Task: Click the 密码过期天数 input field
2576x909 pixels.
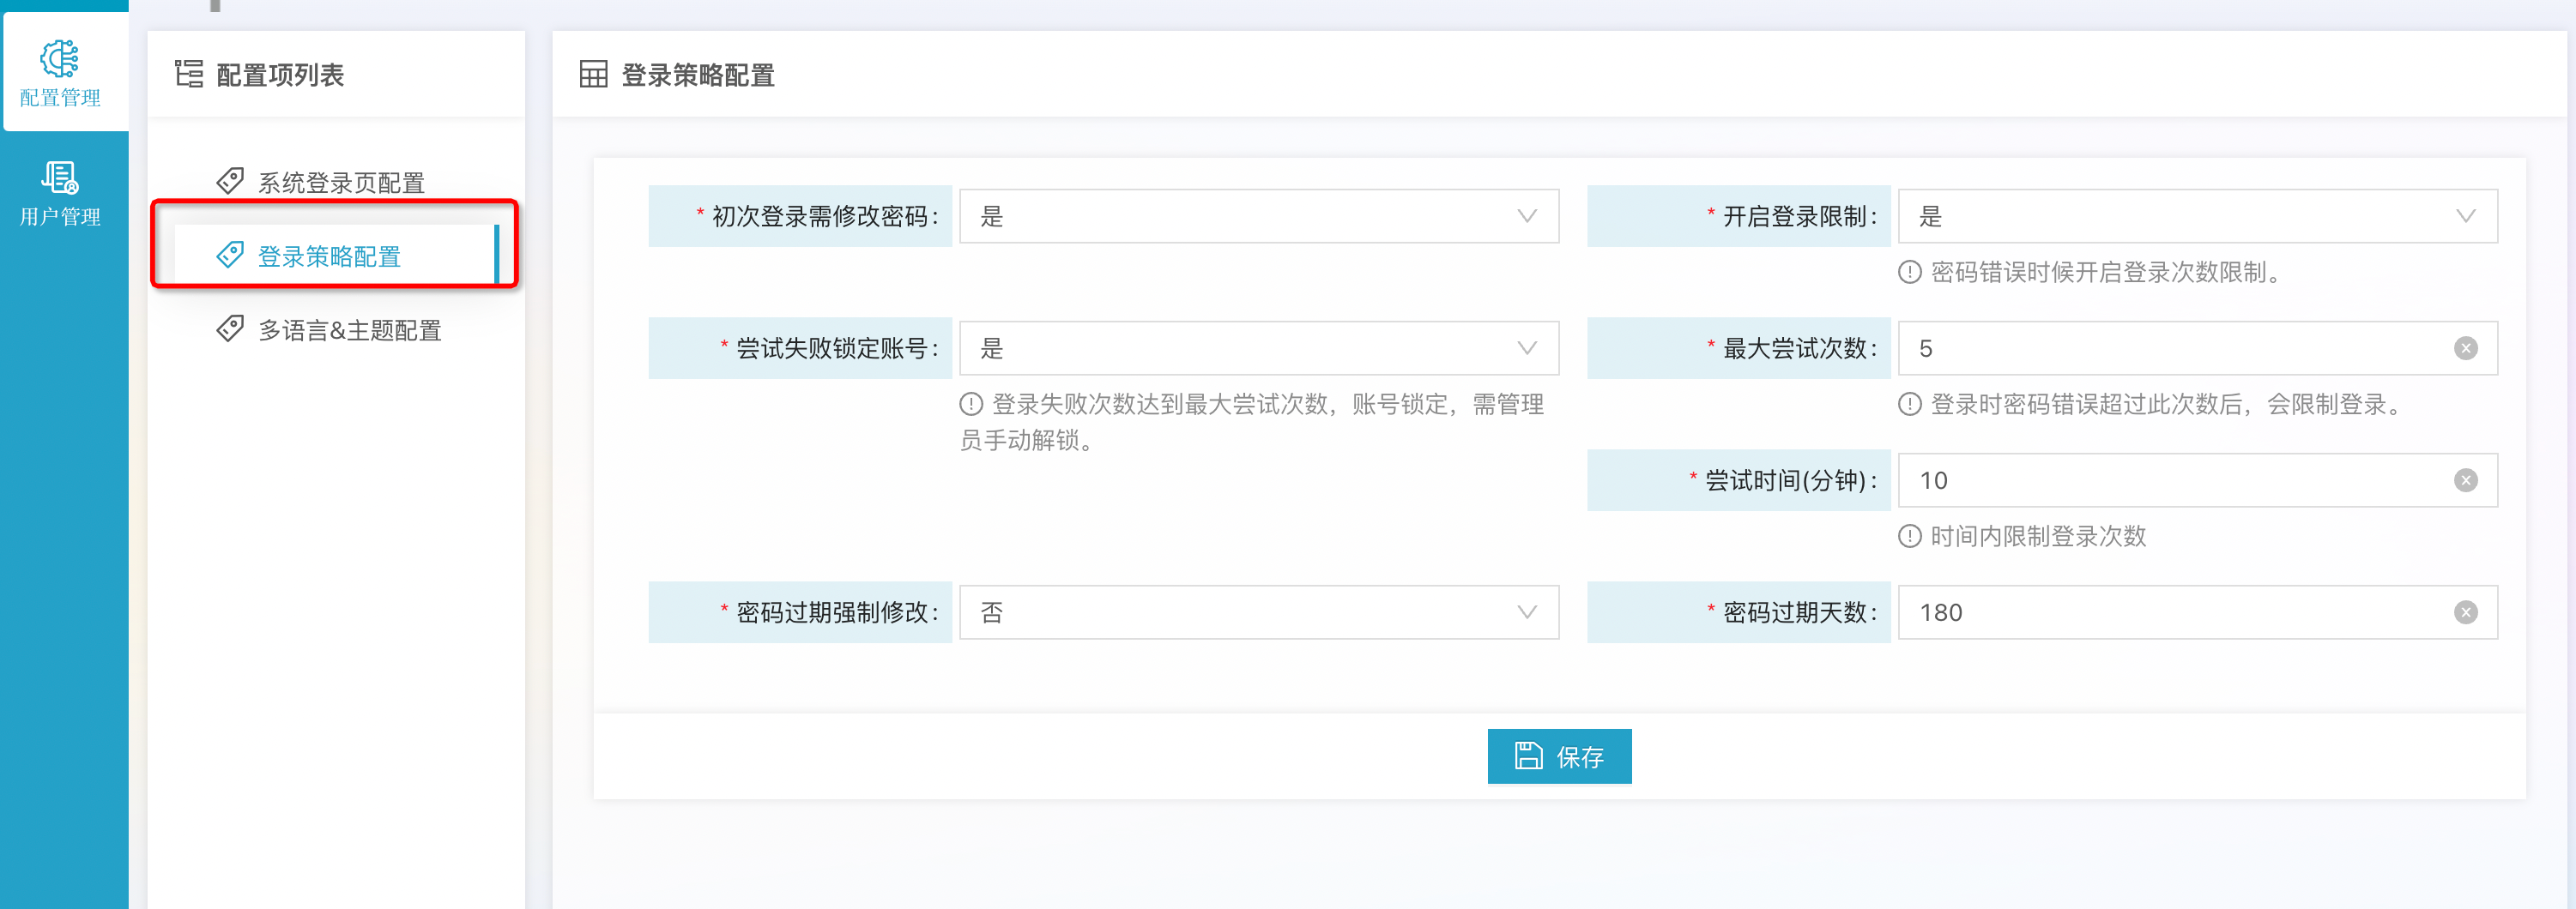Action: pos(2170,612)
